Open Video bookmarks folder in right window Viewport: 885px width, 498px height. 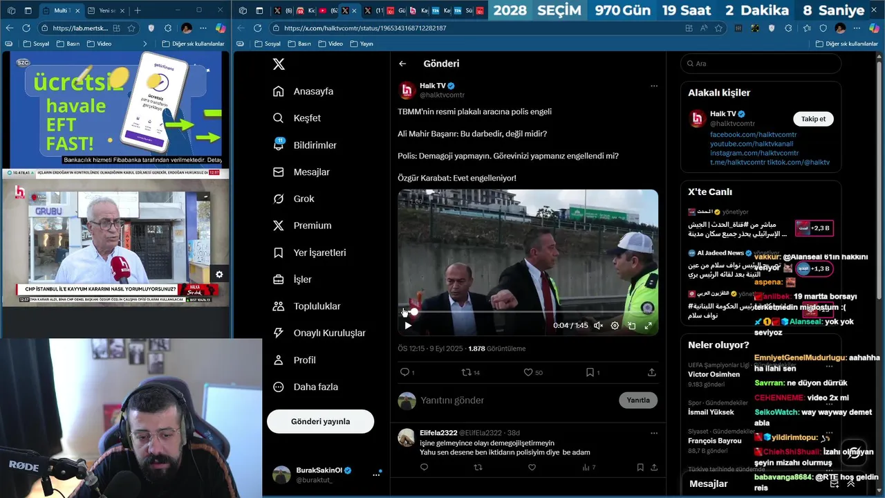click(330, 44)
